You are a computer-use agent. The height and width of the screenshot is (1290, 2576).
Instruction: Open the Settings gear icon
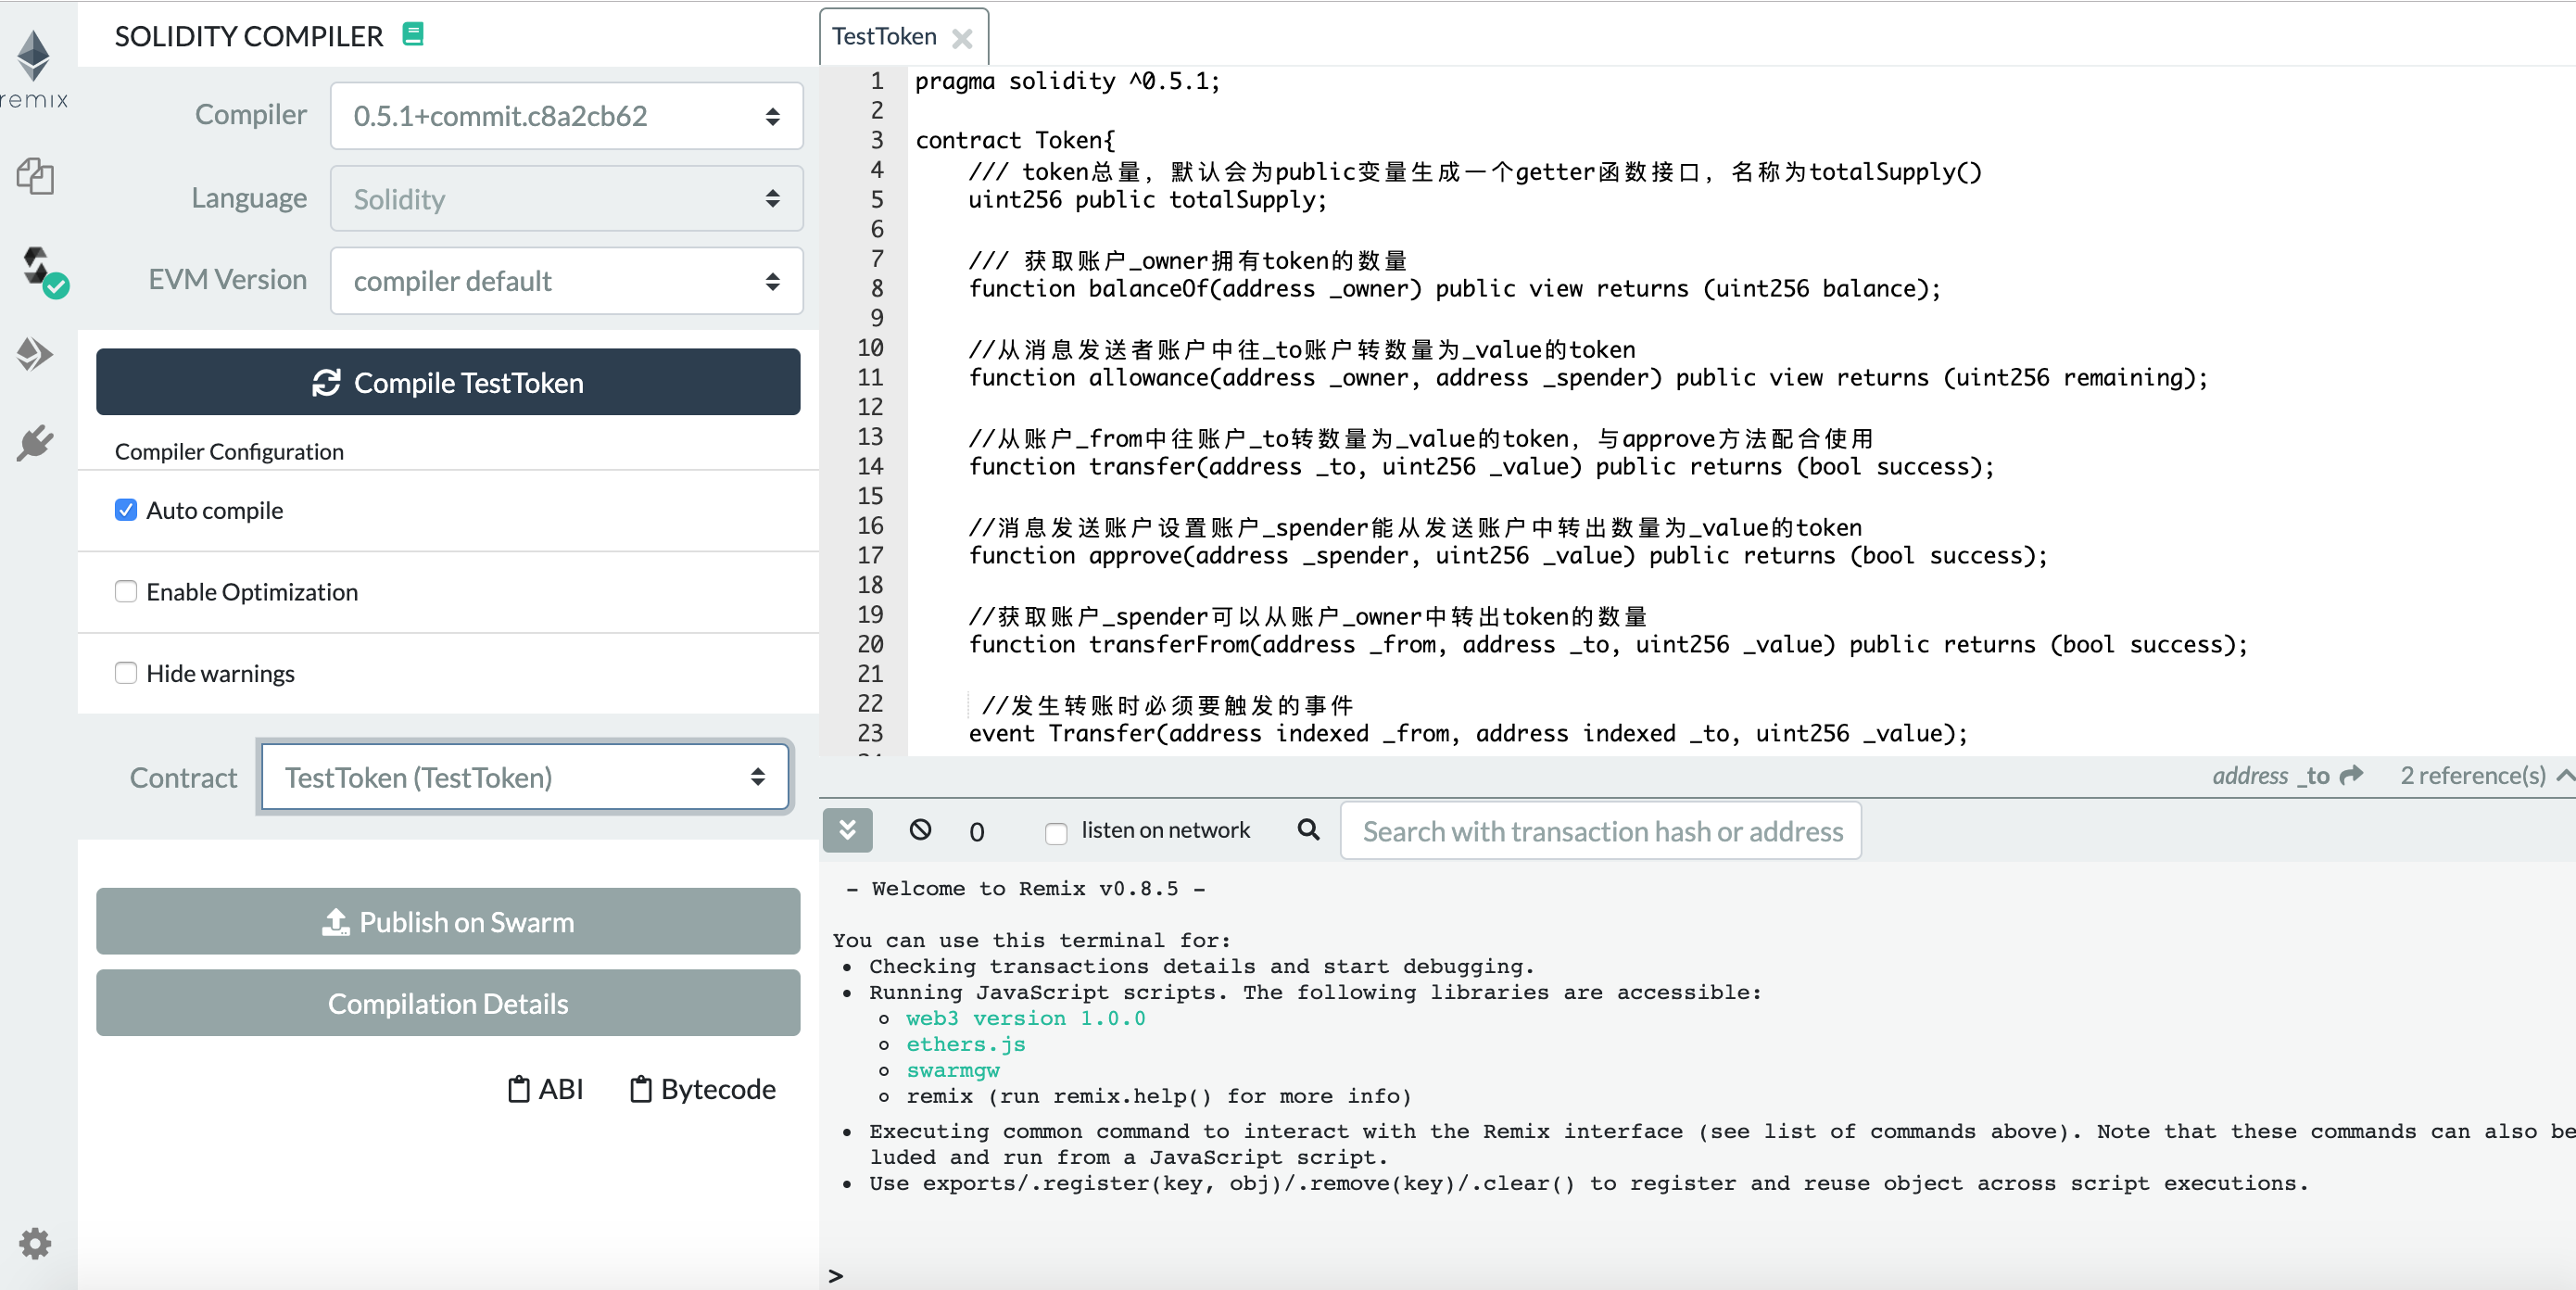(36, 1243)
